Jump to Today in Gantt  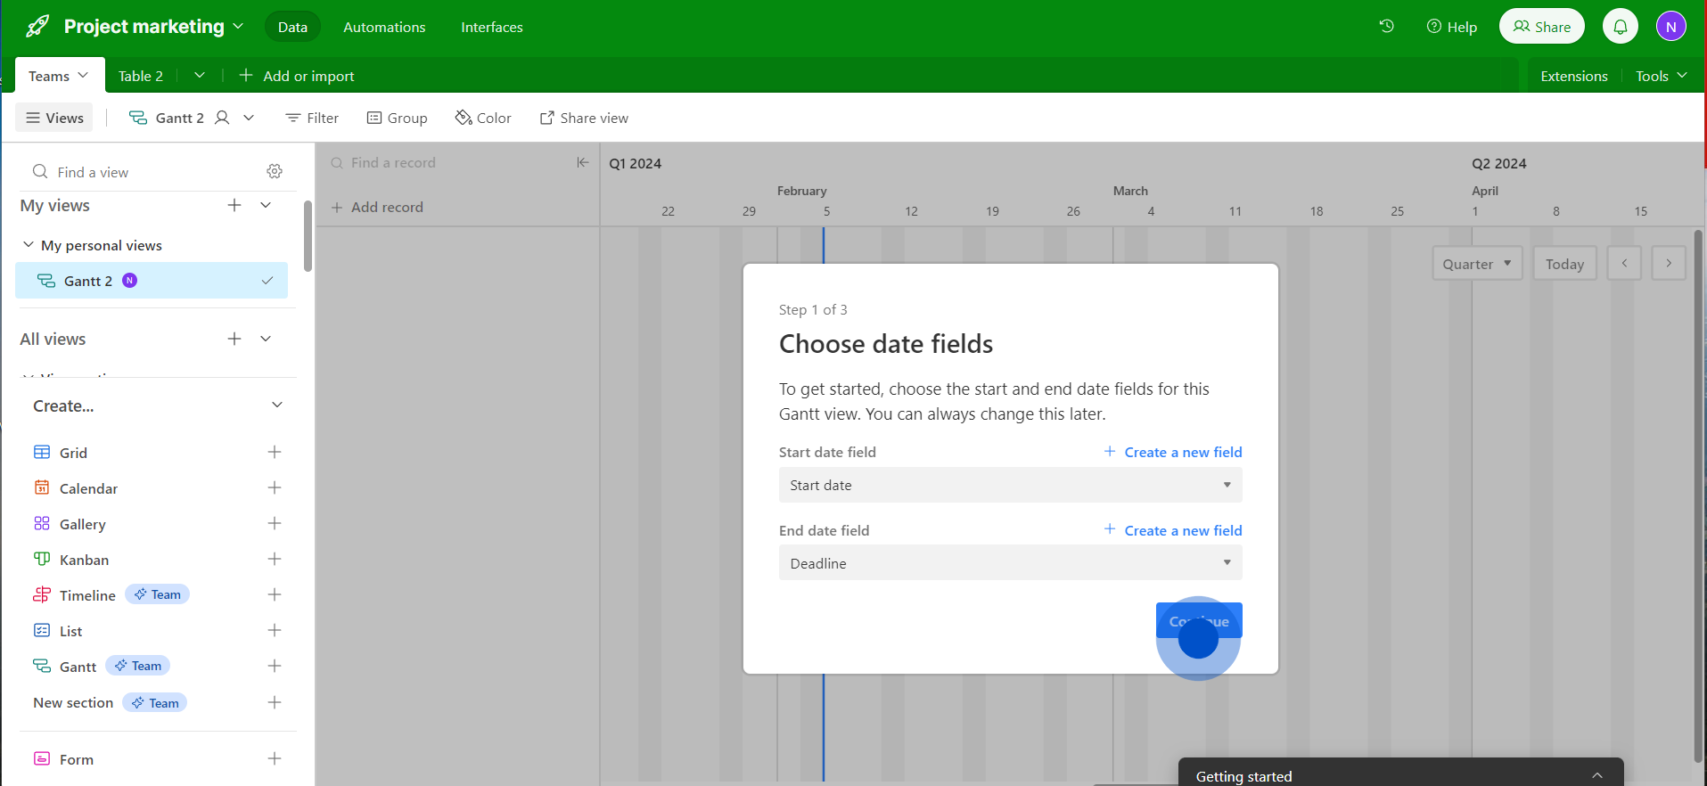click(x=1565, y=263)
